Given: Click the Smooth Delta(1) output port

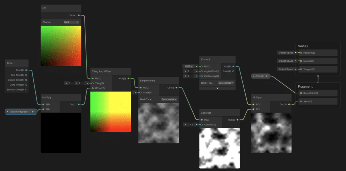Looking at the screenshot, I should [x=26, y=90].
